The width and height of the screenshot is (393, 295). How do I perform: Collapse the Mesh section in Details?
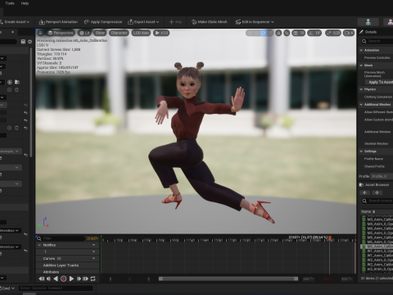point(361,66)
